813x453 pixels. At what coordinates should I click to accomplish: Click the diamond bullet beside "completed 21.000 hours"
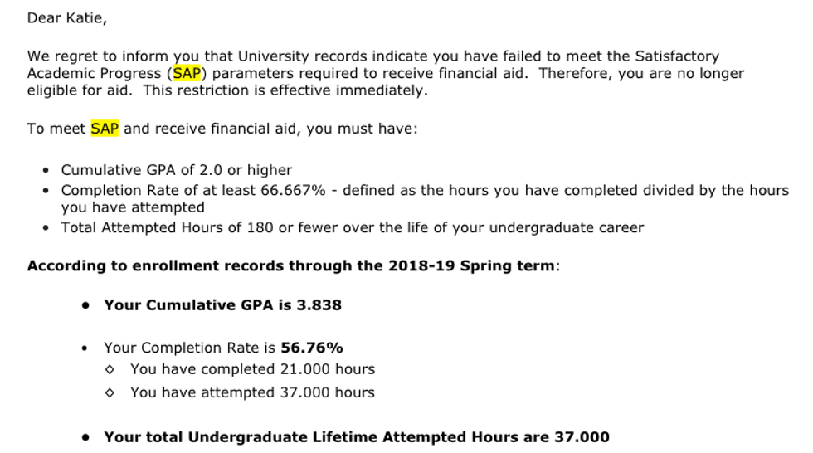[112, 369]
